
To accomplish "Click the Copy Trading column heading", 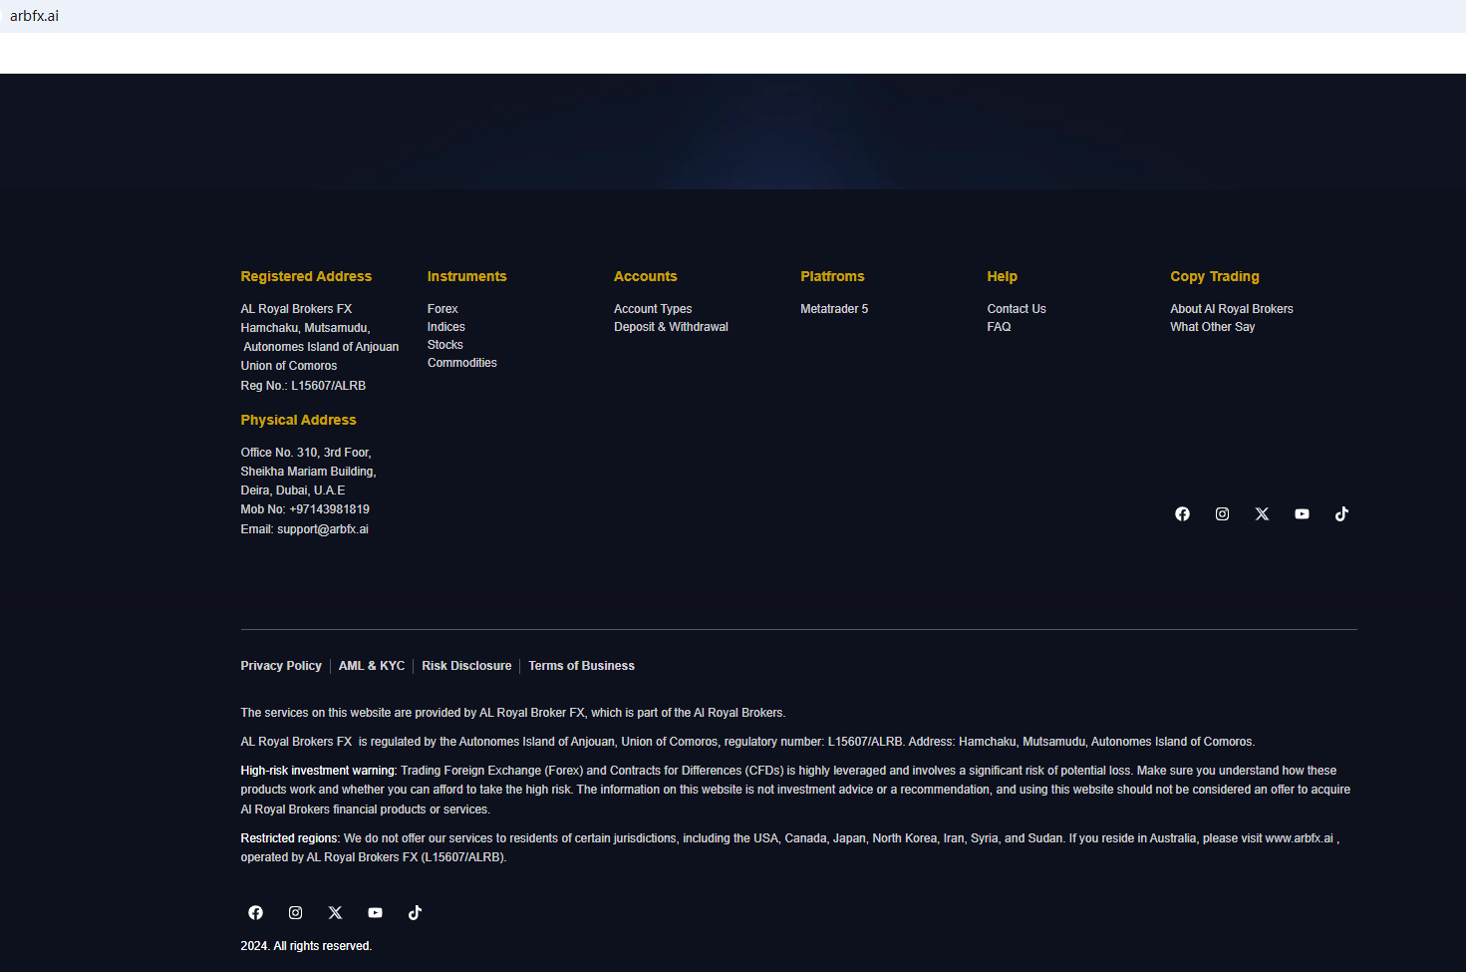I will (x=1215, y=276).
